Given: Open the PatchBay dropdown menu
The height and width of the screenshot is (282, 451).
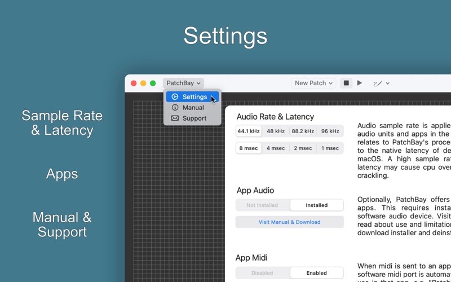Looking at the screenshot, I should click(x=184, y=83).
